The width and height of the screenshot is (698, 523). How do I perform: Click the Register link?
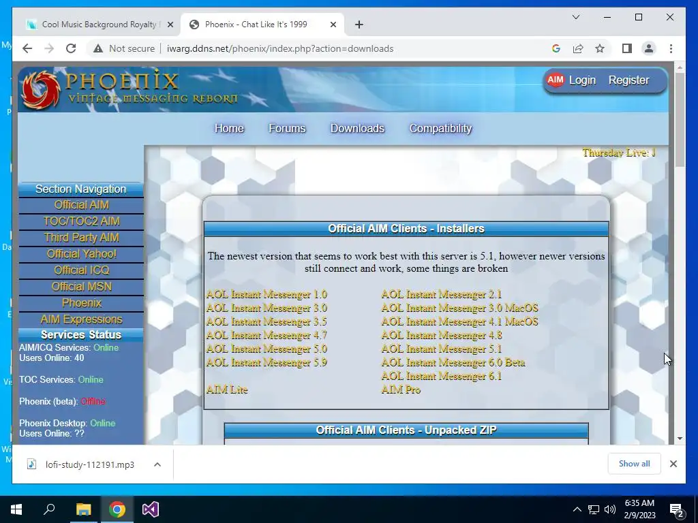(x=628, y=80)
